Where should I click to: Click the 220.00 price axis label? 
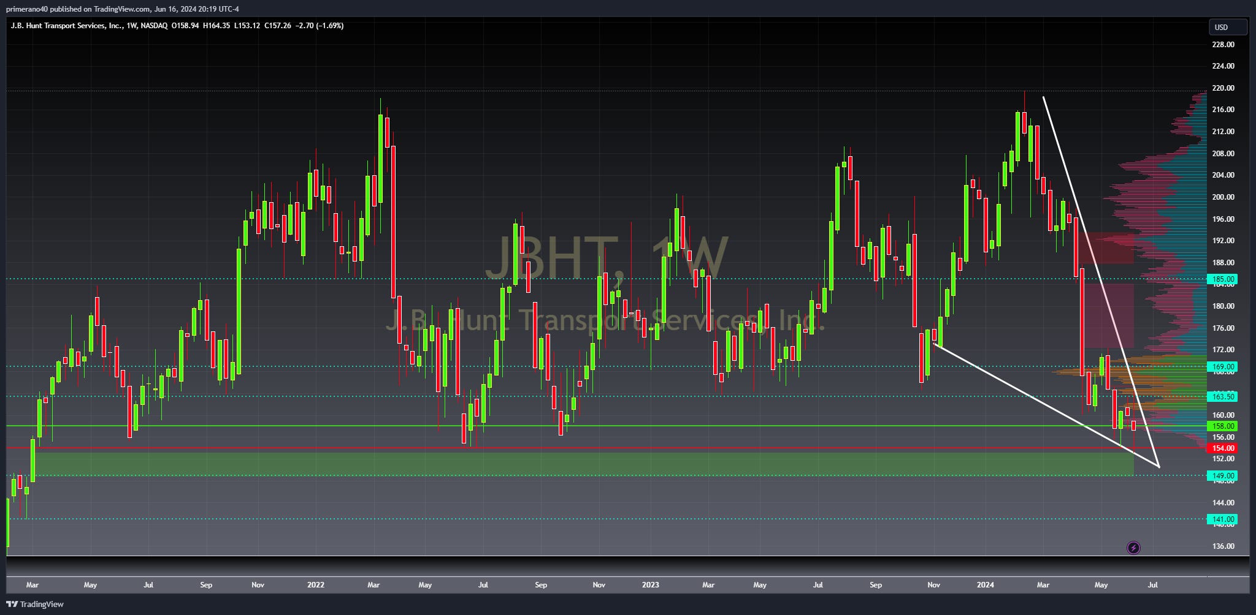coord(1223,88)
